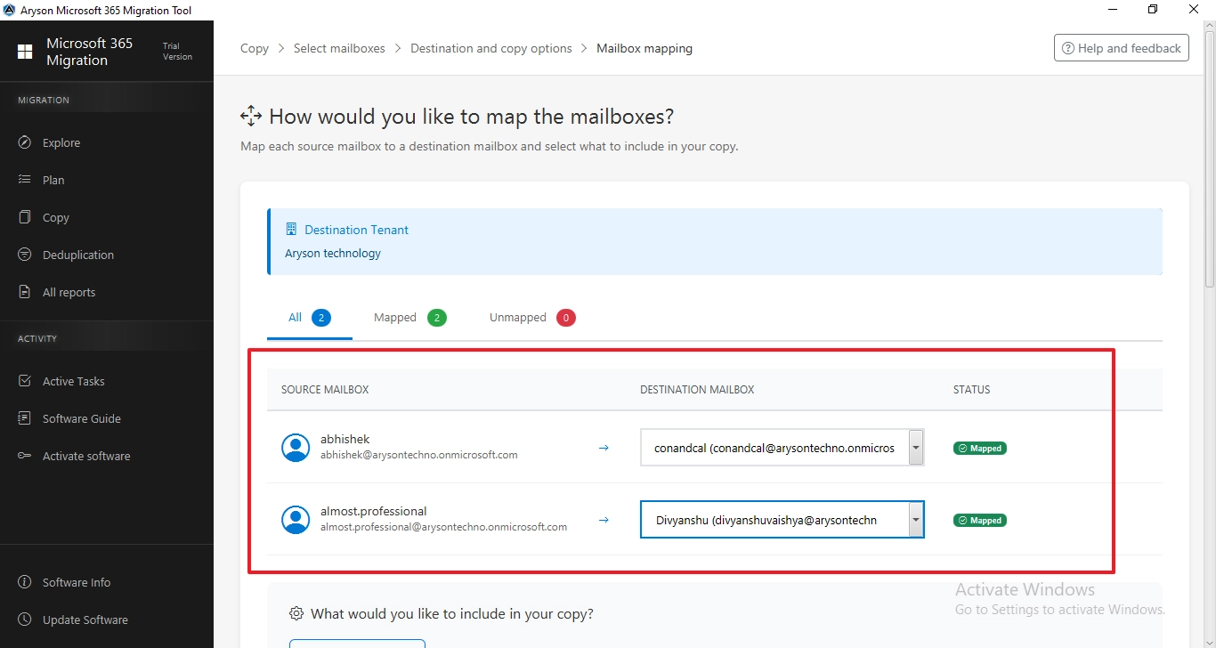Click the Destination Tenant building icon
This screenshot has width=1216, height=648.
point(291,230)
